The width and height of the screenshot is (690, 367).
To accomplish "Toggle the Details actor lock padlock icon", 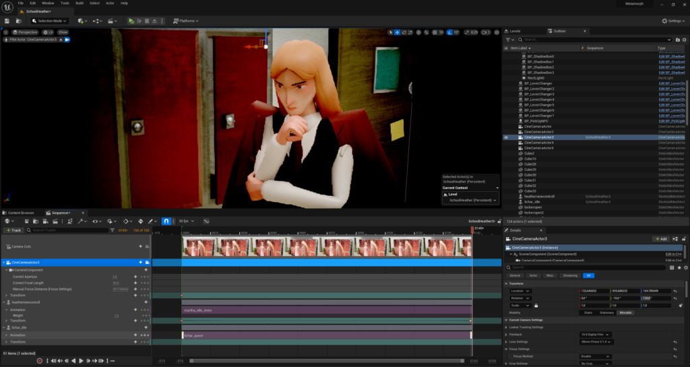I will click(684, 238).
